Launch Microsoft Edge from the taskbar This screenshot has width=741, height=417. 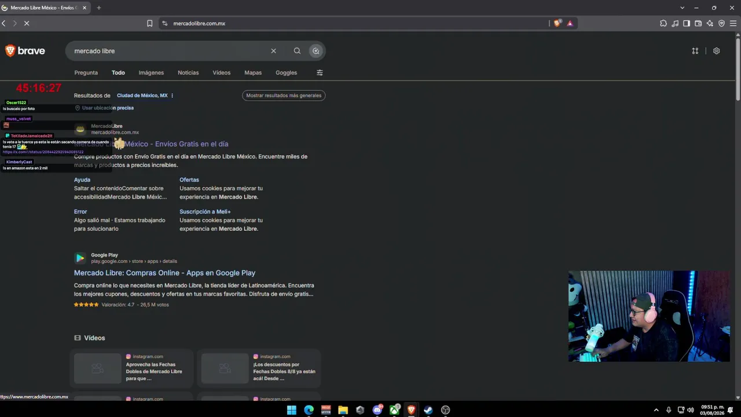pyautogui.click(x=309, y=410)
